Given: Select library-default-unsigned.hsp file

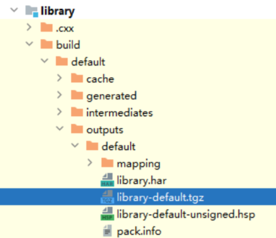Looking at the screenshot, I should [186, 214].
